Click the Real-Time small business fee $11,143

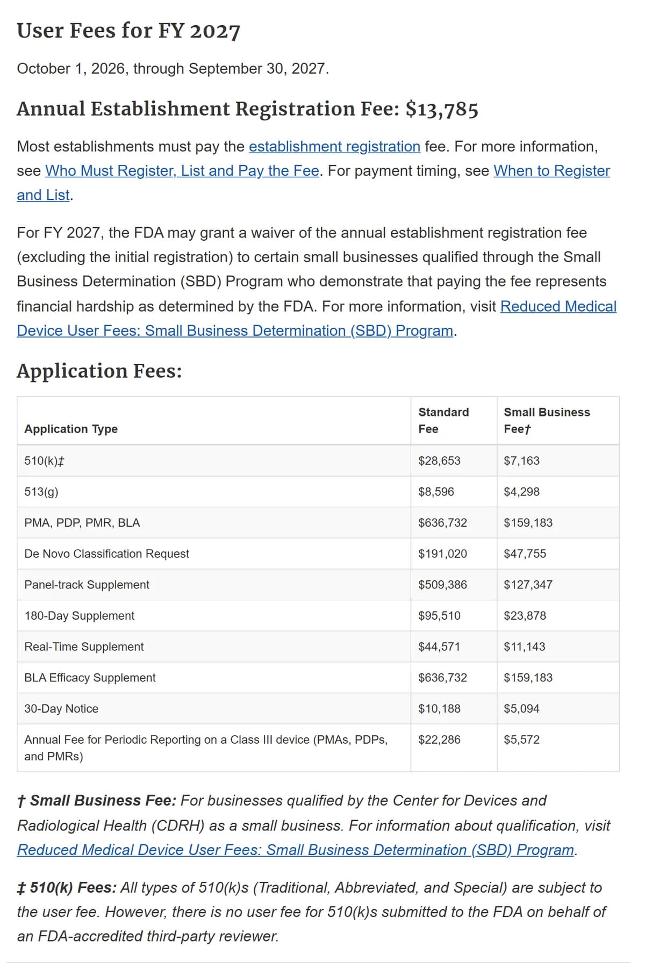coord(525,646)
